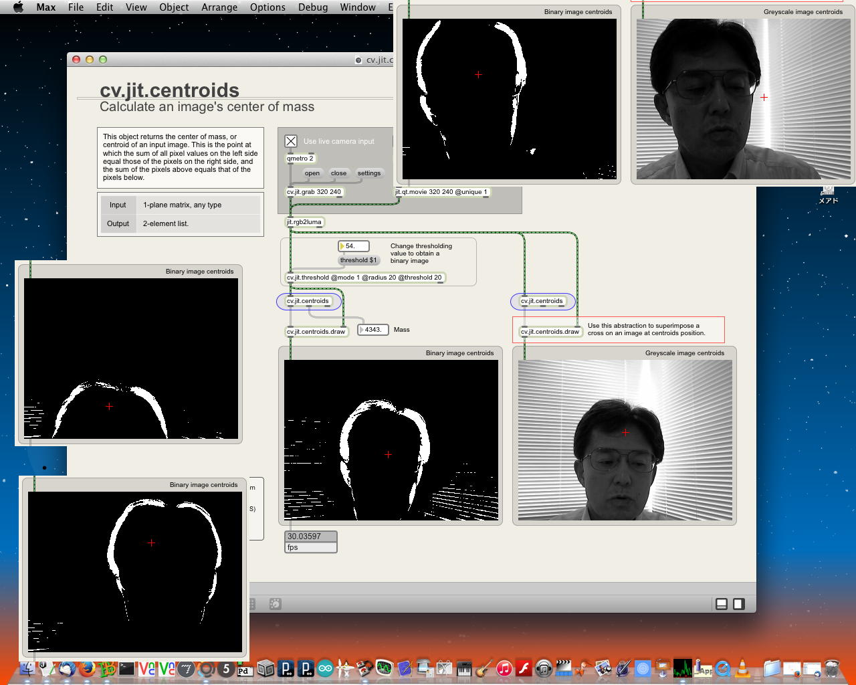Toggle the 'Use live camera input' checkbox
Viewport: 856px width, 685px height.
coord(291,141)
